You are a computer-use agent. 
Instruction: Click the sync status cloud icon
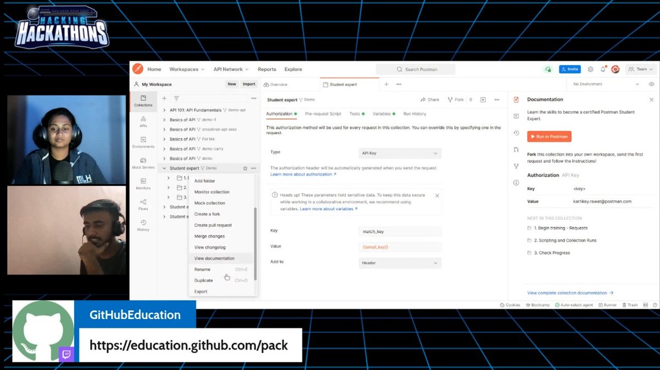pos(548,69)
